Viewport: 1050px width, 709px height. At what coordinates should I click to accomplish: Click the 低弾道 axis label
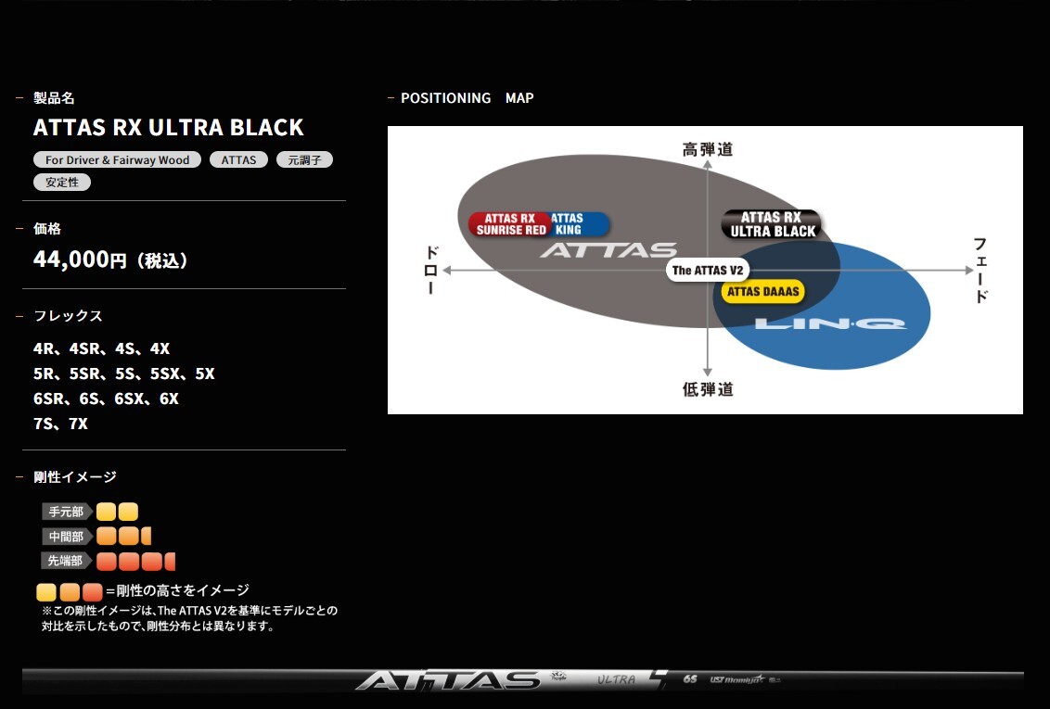point(707,389)
